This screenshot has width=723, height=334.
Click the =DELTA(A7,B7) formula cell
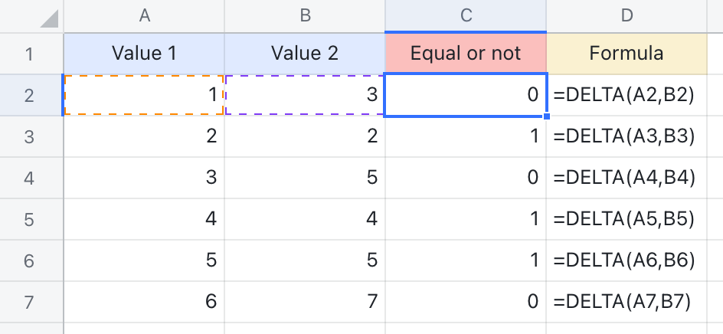click(x=626, y=302)
